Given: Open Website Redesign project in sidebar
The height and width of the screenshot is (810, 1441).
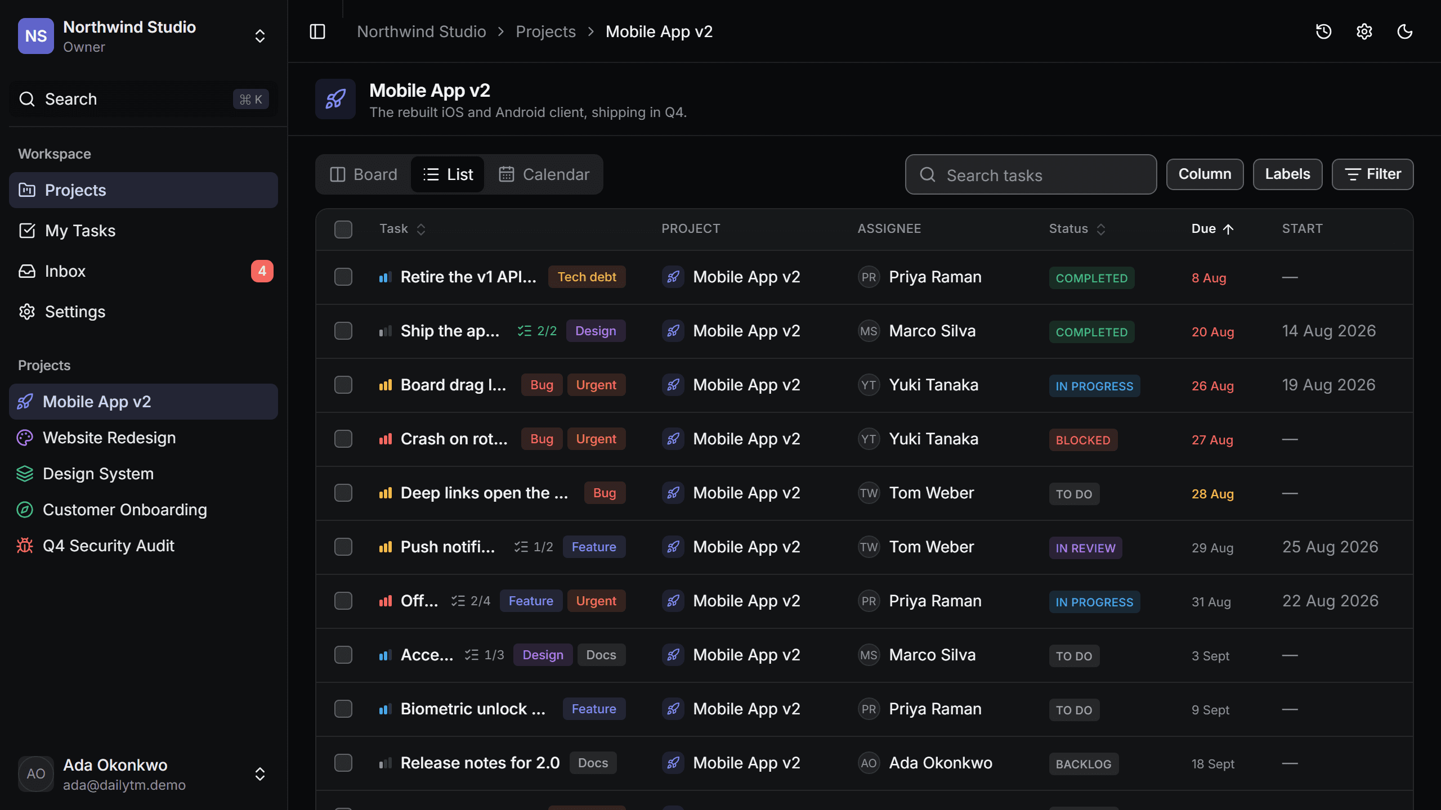Looking at the screenshot, I should pyautogui.click(x=143, y=438).
